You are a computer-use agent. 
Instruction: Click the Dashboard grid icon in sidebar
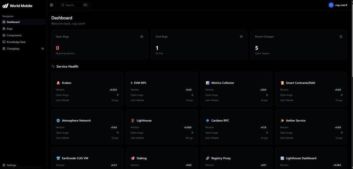4,22
